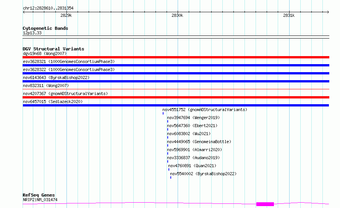Open esv3628321 (1000GenomesConsortiumPhase3) label

(69, 61)
